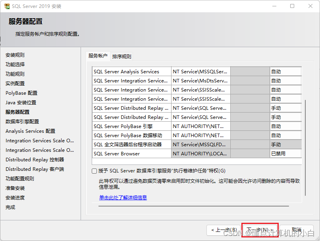320x241 pixels.
Task: Select 功能选择 step in the sidebar
Action: pos(15,64)
